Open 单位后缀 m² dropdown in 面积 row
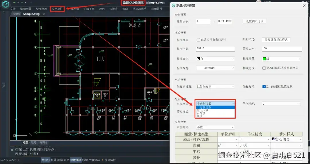Screen dimensions: 310x164 pyautogui.click(x=228, y=145)
